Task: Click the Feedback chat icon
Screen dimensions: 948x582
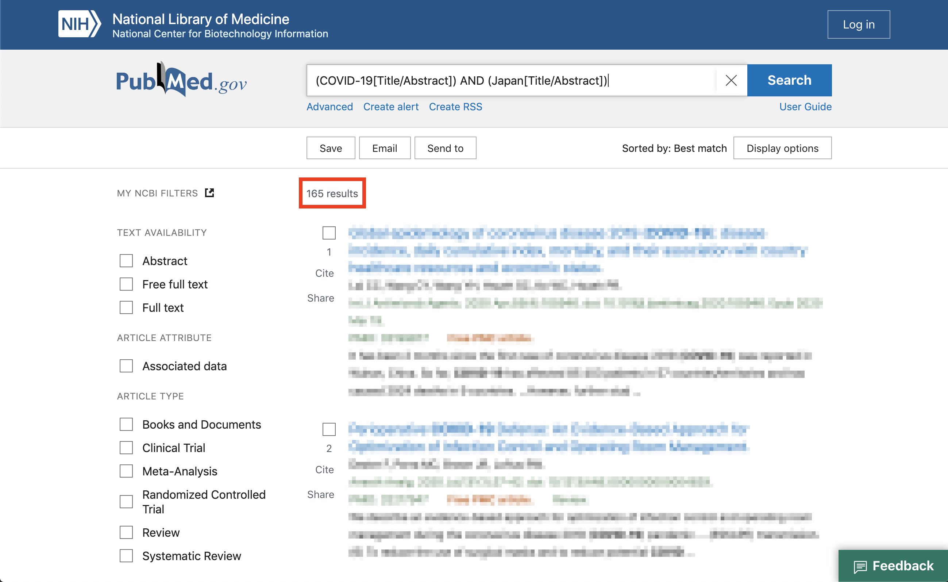Action: coord(860,566)
